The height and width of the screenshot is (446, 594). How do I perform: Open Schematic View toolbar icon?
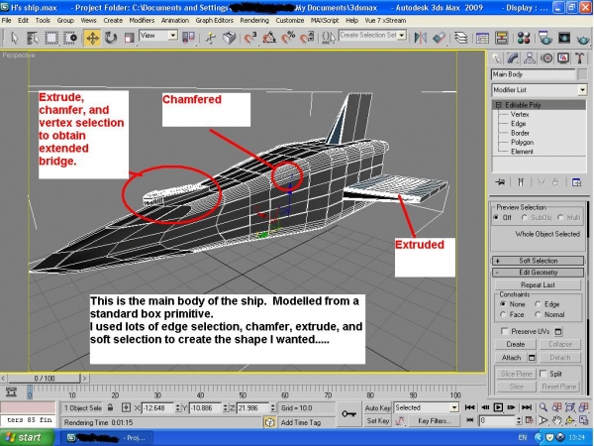(x=501, y=38)
